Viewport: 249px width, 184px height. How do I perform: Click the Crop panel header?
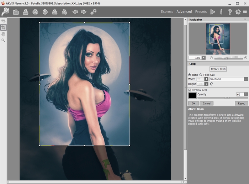[x=218, y=64]
